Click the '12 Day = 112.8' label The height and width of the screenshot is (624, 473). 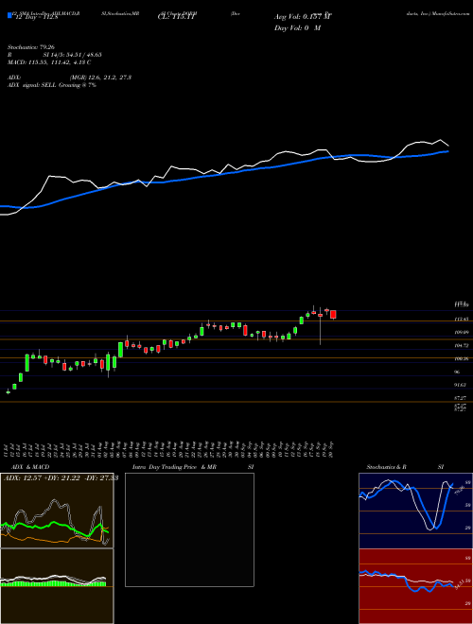(x=36, y=17)
